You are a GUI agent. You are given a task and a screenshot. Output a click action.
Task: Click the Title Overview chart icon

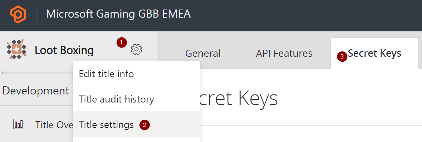[x=18, y=124]
